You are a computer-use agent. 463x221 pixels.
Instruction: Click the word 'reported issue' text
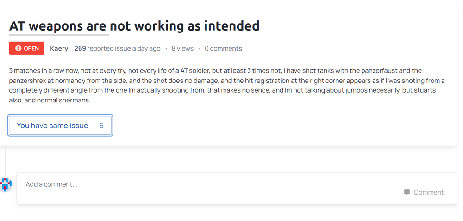point(109,48)
